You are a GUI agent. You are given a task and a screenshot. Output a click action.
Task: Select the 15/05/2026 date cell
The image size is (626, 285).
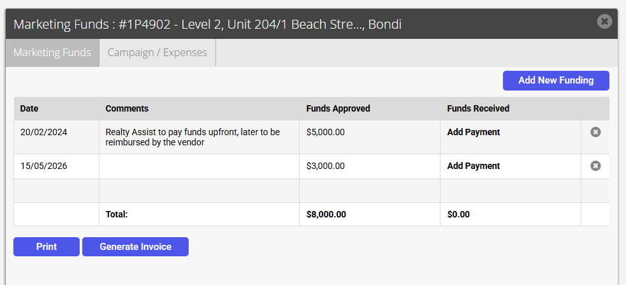coord(57,166)
